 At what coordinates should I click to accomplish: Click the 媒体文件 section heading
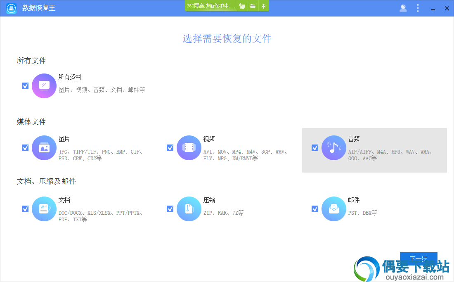[x=31, y=122]
